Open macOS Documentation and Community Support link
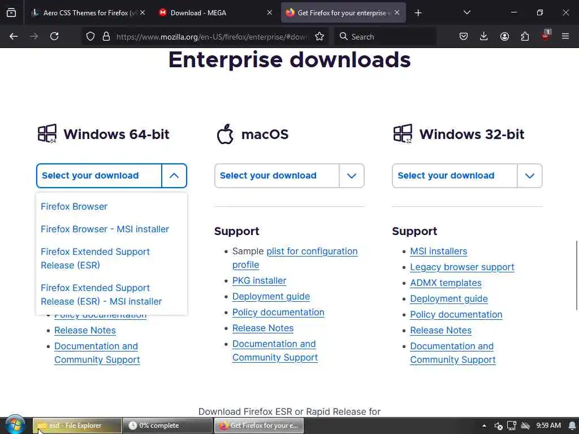The height and width of the screenshot is (434, 579). [275, 350]
